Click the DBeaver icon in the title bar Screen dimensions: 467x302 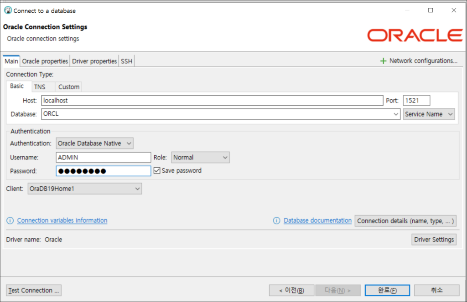tap(8, 10)
